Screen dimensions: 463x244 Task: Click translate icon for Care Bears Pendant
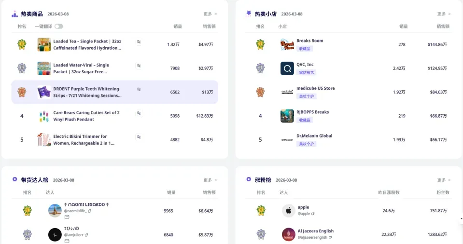[139, 113]
